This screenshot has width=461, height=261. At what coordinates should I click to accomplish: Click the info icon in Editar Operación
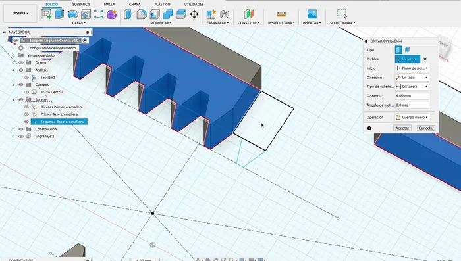click(369, 128)
